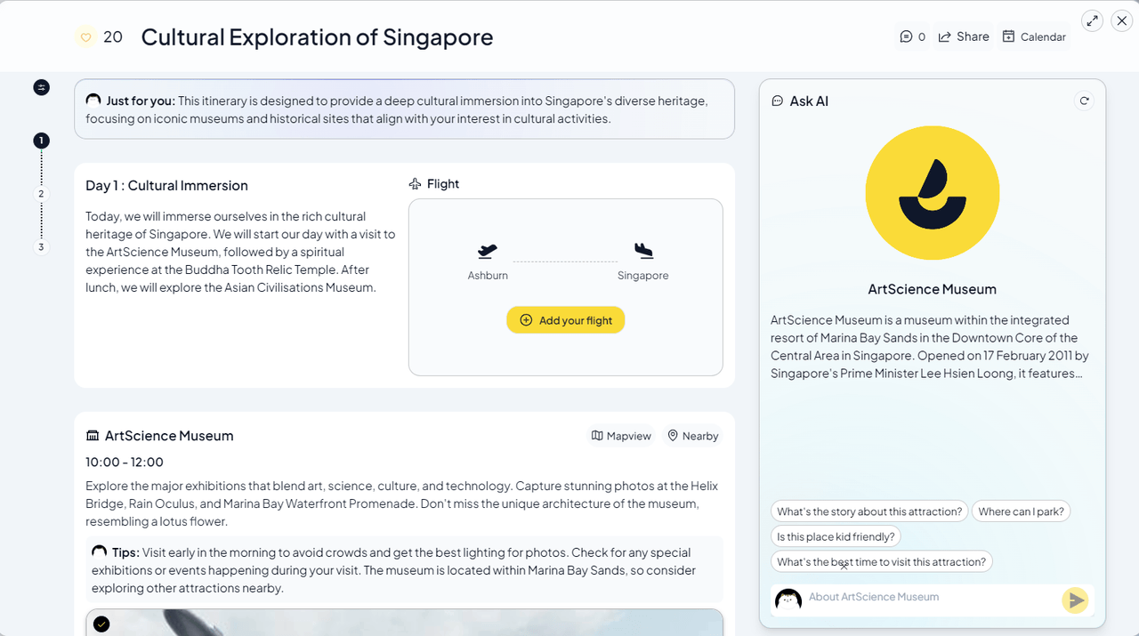Image resolution: width=1139 pixels, height=636 pixels.
Task: Click the Ask AI chat bubble icon
Action: [777, 101]
